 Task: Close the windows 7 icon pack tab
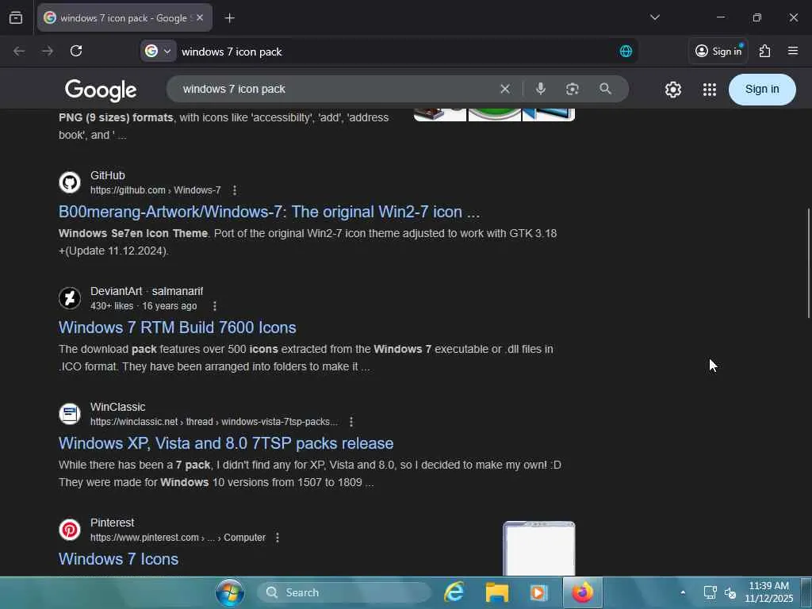click(200, 17)
